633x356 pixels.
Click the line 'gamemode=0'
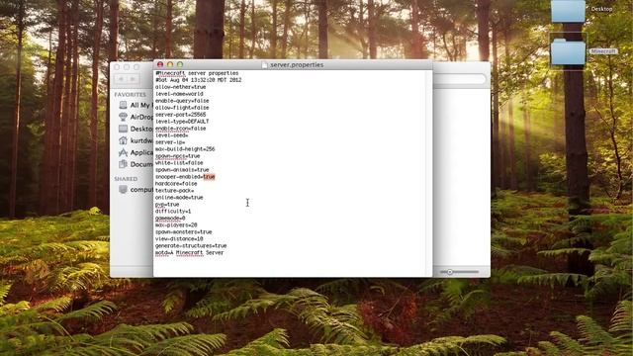click(x=170, y=219)
